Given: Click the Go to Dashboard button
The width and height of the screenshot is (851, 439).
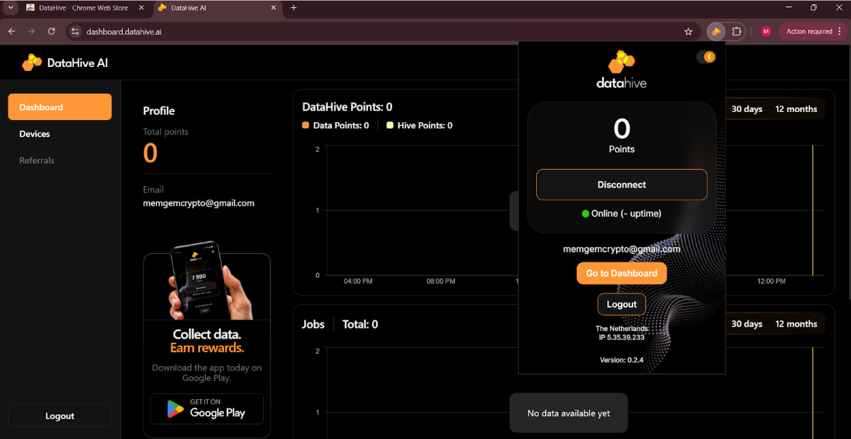Looking at the screenshot, I should 621,273.
